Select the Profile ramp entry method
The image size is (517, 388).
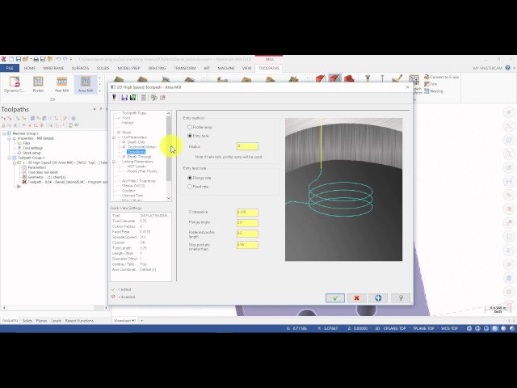tap(190, 127)
